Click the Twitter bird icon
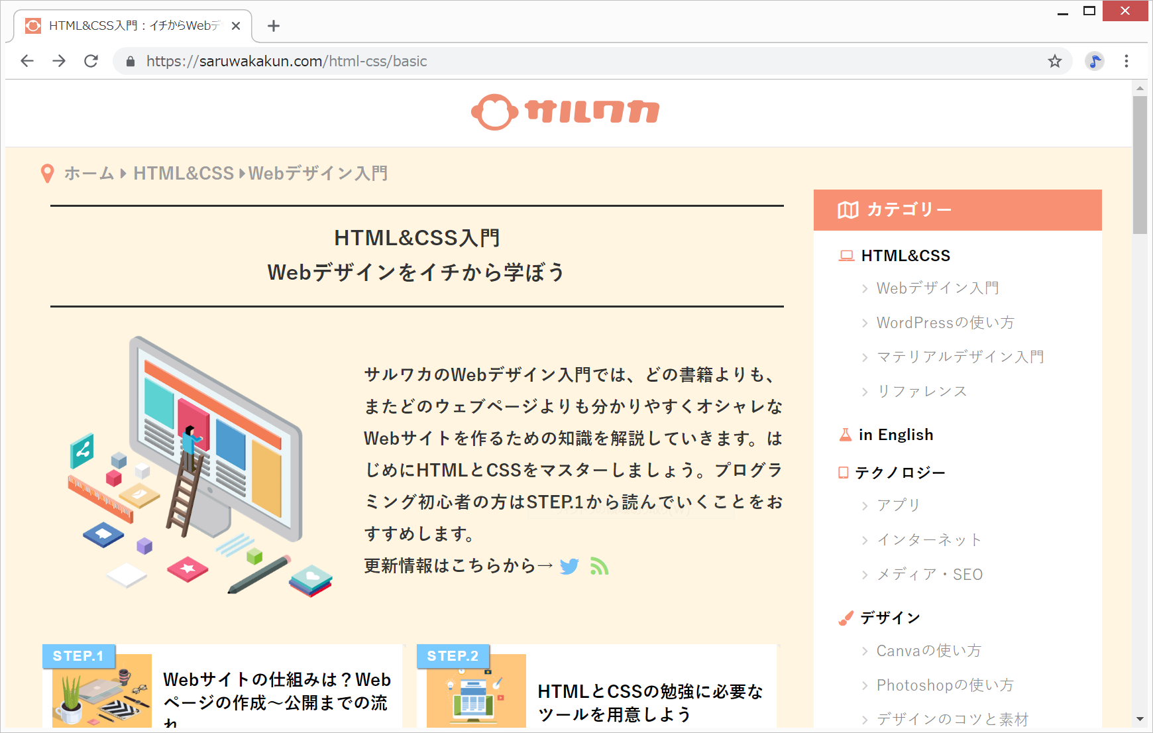 click(569, 567)
